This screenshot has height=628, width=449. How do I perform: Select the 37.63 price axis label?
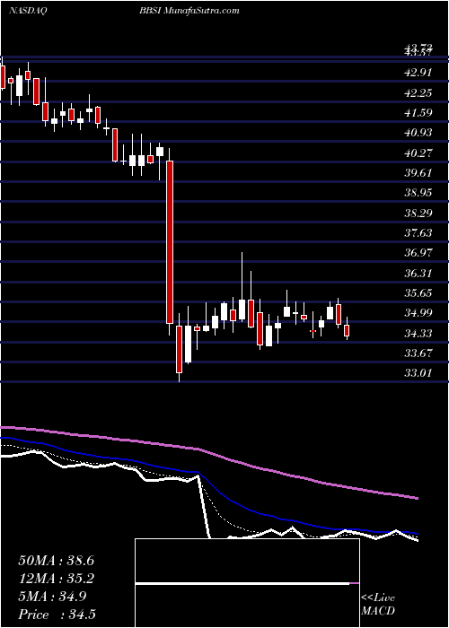click(x=418, y=232)
